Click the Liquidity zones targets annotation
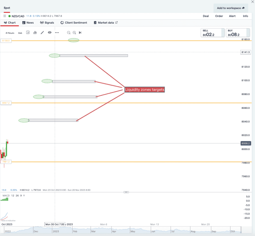The width and height of the screenshot is (255, 236). pos(144,90)
